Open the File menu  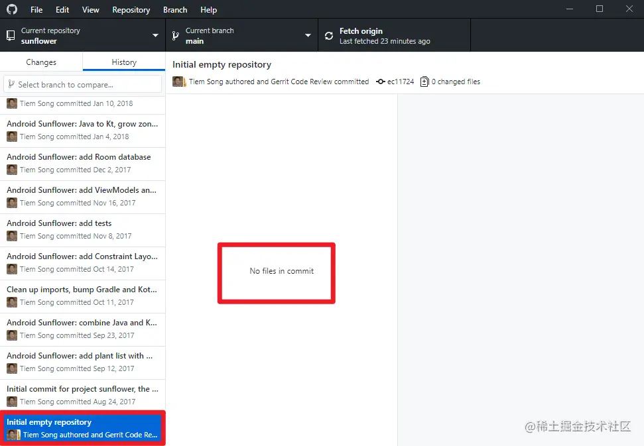[36, 9]
